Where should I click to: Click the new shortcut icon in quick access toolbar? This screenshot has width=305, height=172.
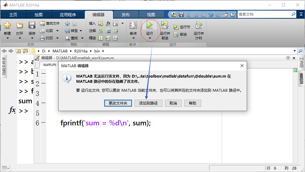[x=174, y=14]
